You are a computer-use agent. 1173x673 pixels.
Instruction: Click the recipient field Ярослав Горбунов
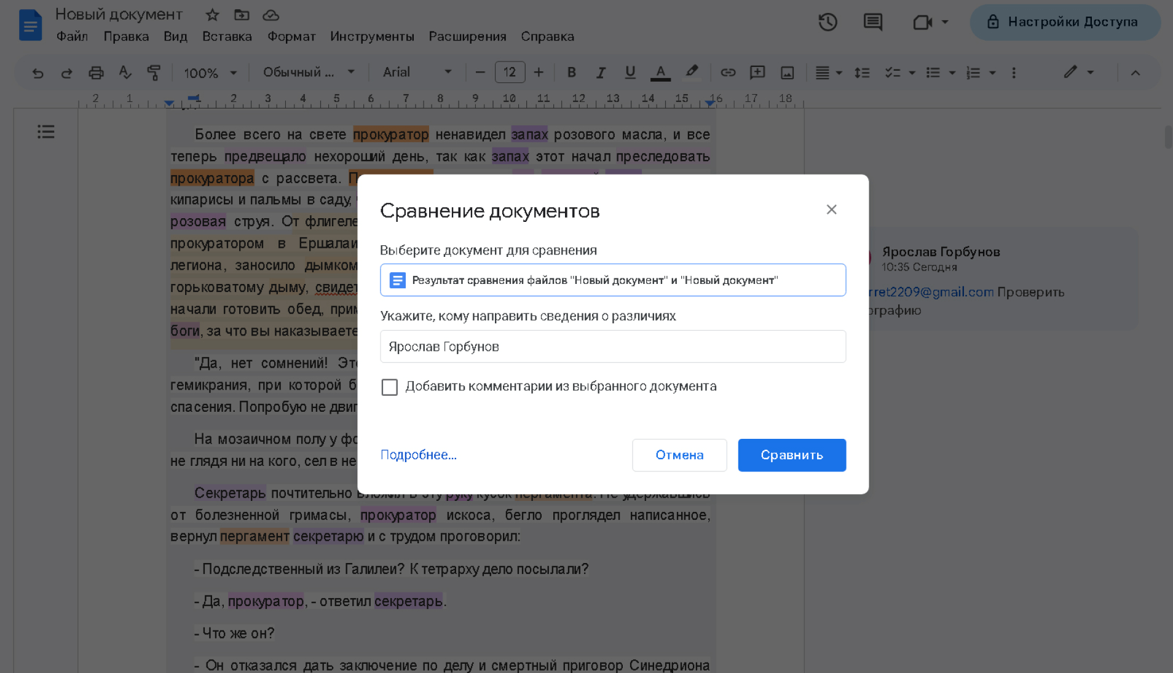click(x=612, y=347)
